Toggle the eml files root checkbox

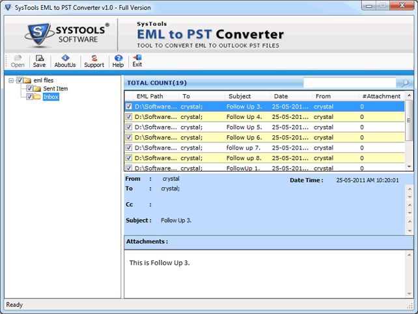20,80
